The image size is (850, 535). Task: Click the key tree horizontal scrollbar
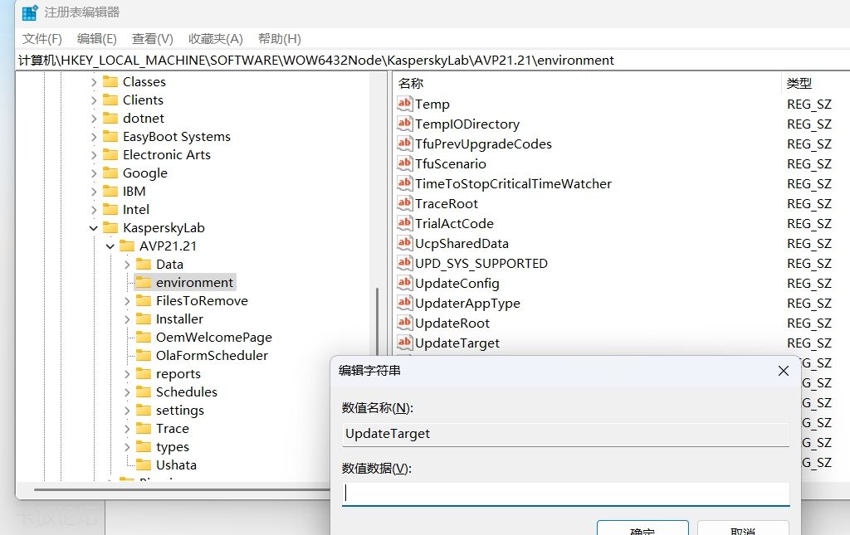pos(182,489)
